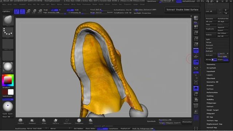
Task: Open the Document menu
Action: (23, 4)
